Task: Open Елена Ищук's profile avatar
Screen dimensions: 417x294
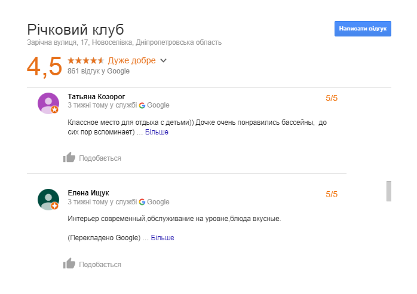Action: click(x=48, y=200)
